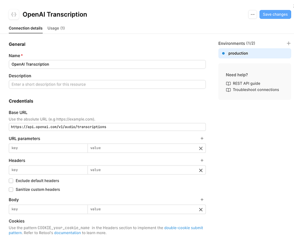Delete the Headers key-value row
294x236 pixels.
201,170
